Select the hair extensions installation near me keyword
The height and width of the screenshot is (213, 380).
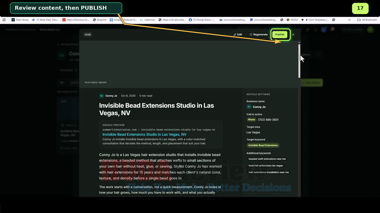pos(269,172)
